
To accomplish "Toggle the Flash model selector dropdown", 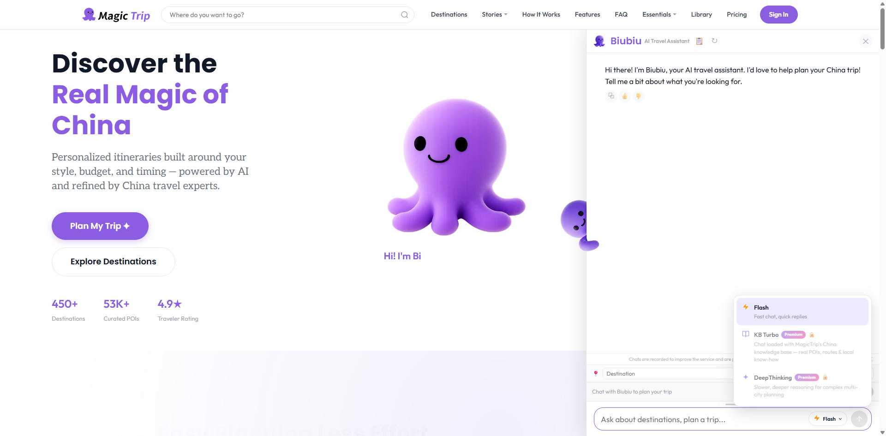I will point(828,419).
